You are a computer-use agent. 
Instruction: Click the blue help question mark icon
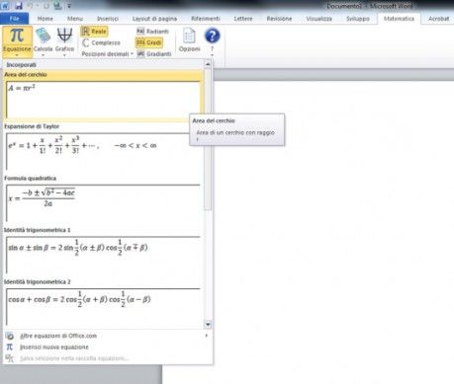pos(212,36)
